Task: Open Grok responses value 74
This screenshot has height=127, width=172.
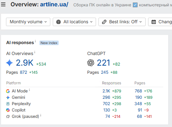Action: coord(108,116)
